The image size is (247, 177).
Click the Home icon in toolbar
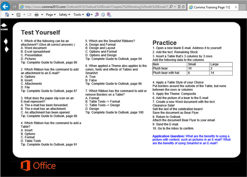(7, 15)
